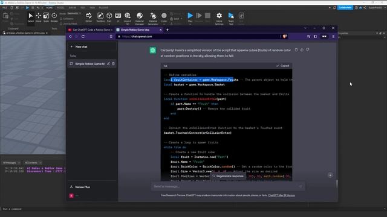Open the All Messages filter dropdown in Output

11,163
